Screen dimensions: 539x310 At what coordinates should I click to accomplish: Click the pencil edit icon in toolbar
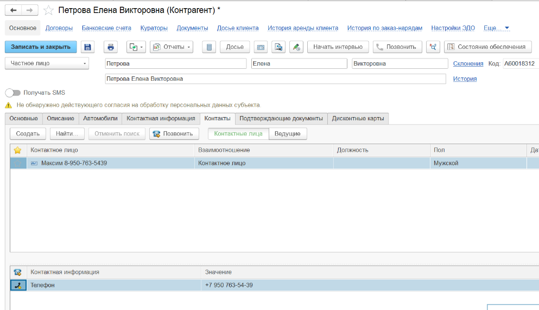[296, 47]
